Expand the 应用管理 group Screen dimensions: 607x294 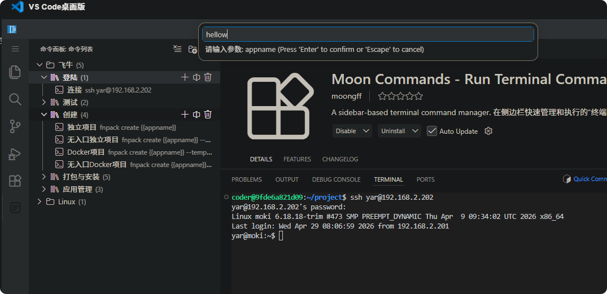(43, 189)
